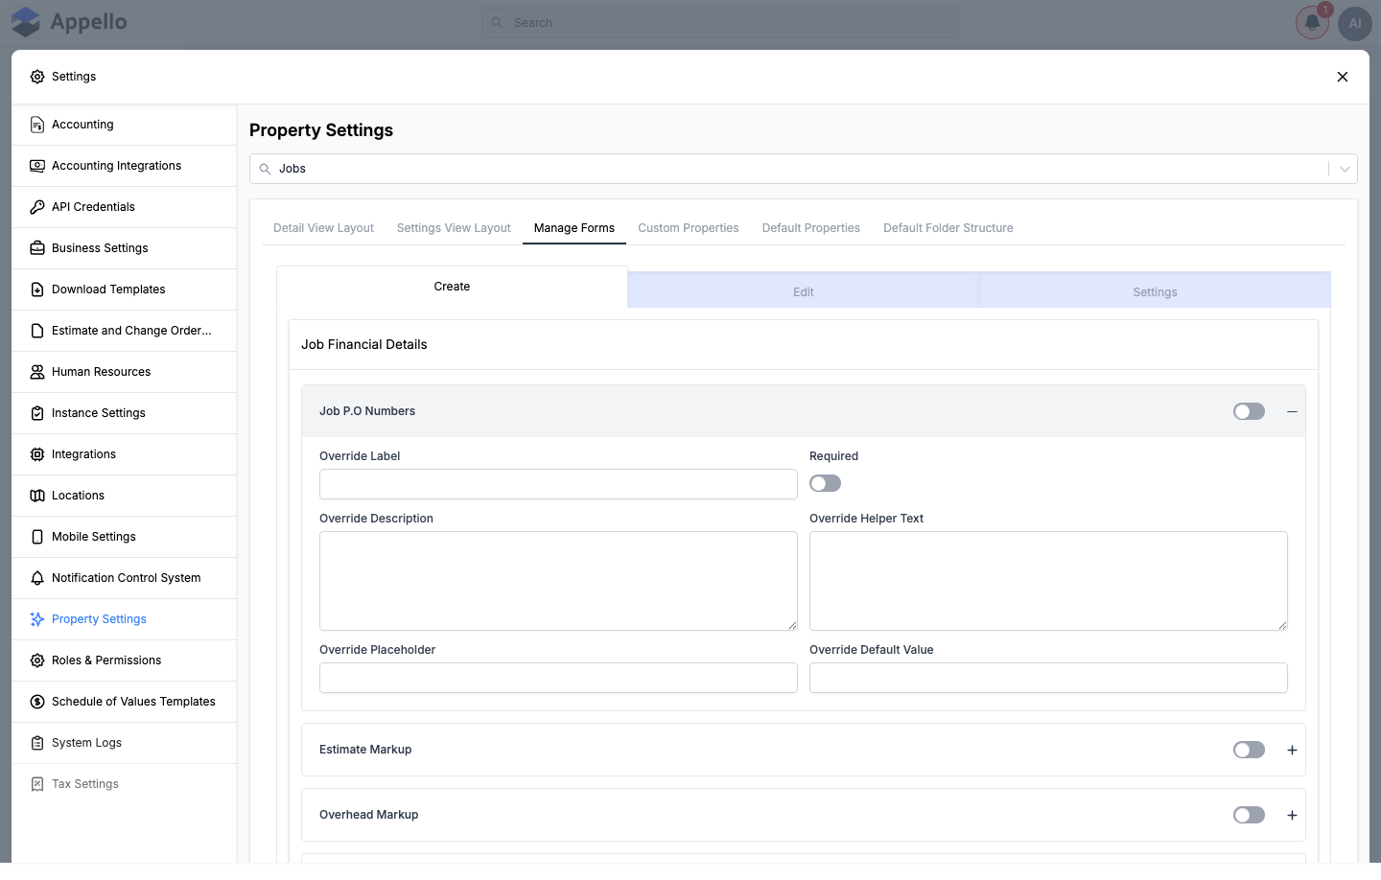Click the Accounting Integrations icon
This screenshot has width=1381, height=880.
click(x=37, y=166)
